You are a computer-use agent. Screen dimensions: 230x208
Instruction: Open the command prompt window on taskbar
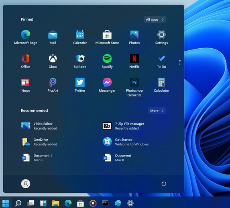tap(105, 203)
